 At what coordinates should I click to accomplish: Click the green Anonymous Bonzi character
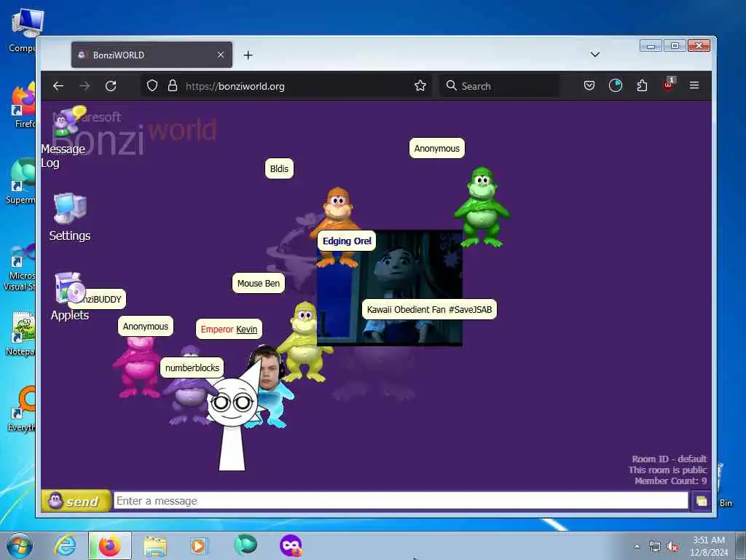click(x=482, y=207)
